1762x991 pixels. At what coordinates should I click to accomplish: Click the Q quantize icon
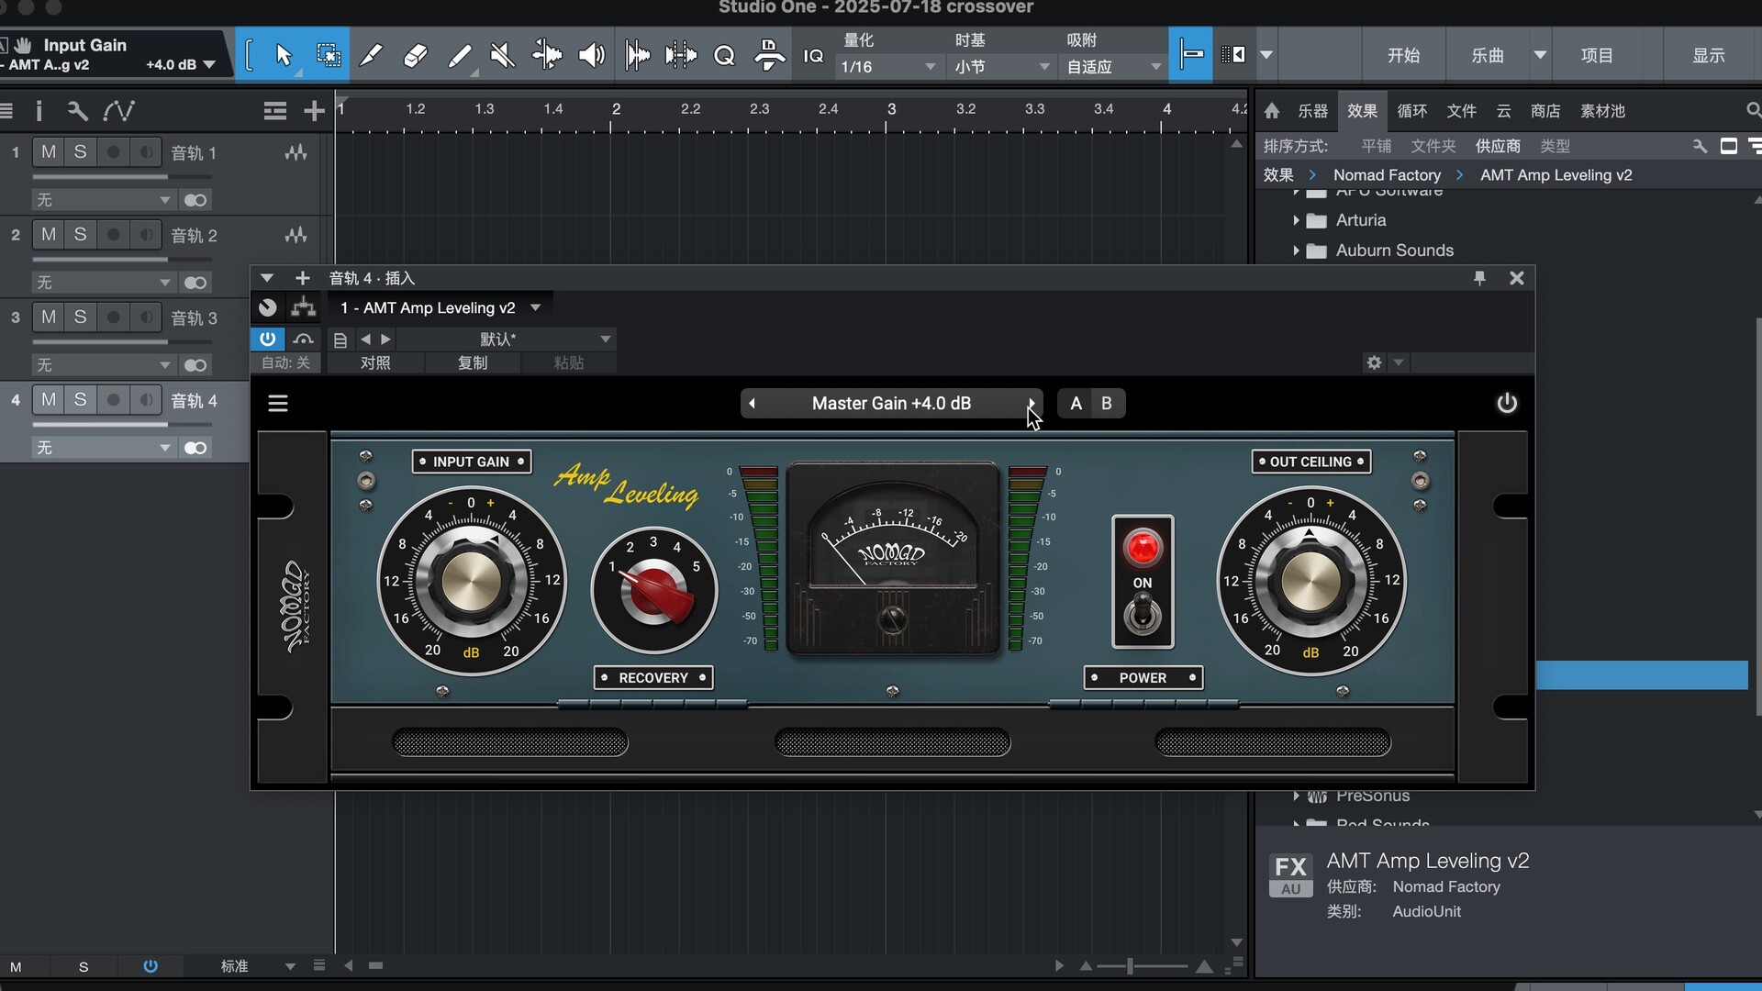[x=724, y=56]
